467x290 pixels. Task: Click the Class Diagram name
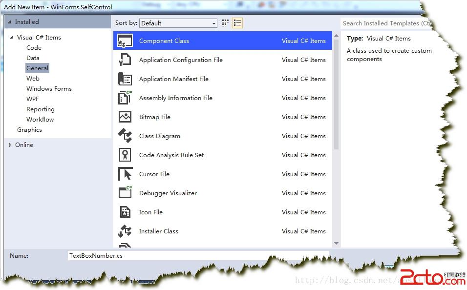click(160, 136)
